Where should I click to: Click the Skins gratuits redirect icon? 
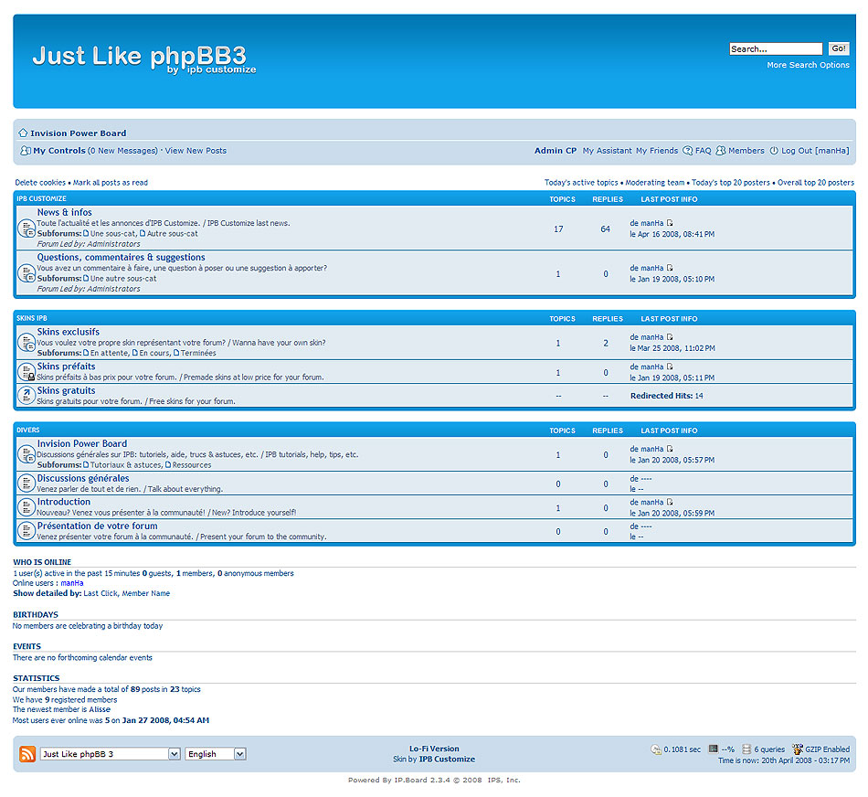click(x=26, y=396)
